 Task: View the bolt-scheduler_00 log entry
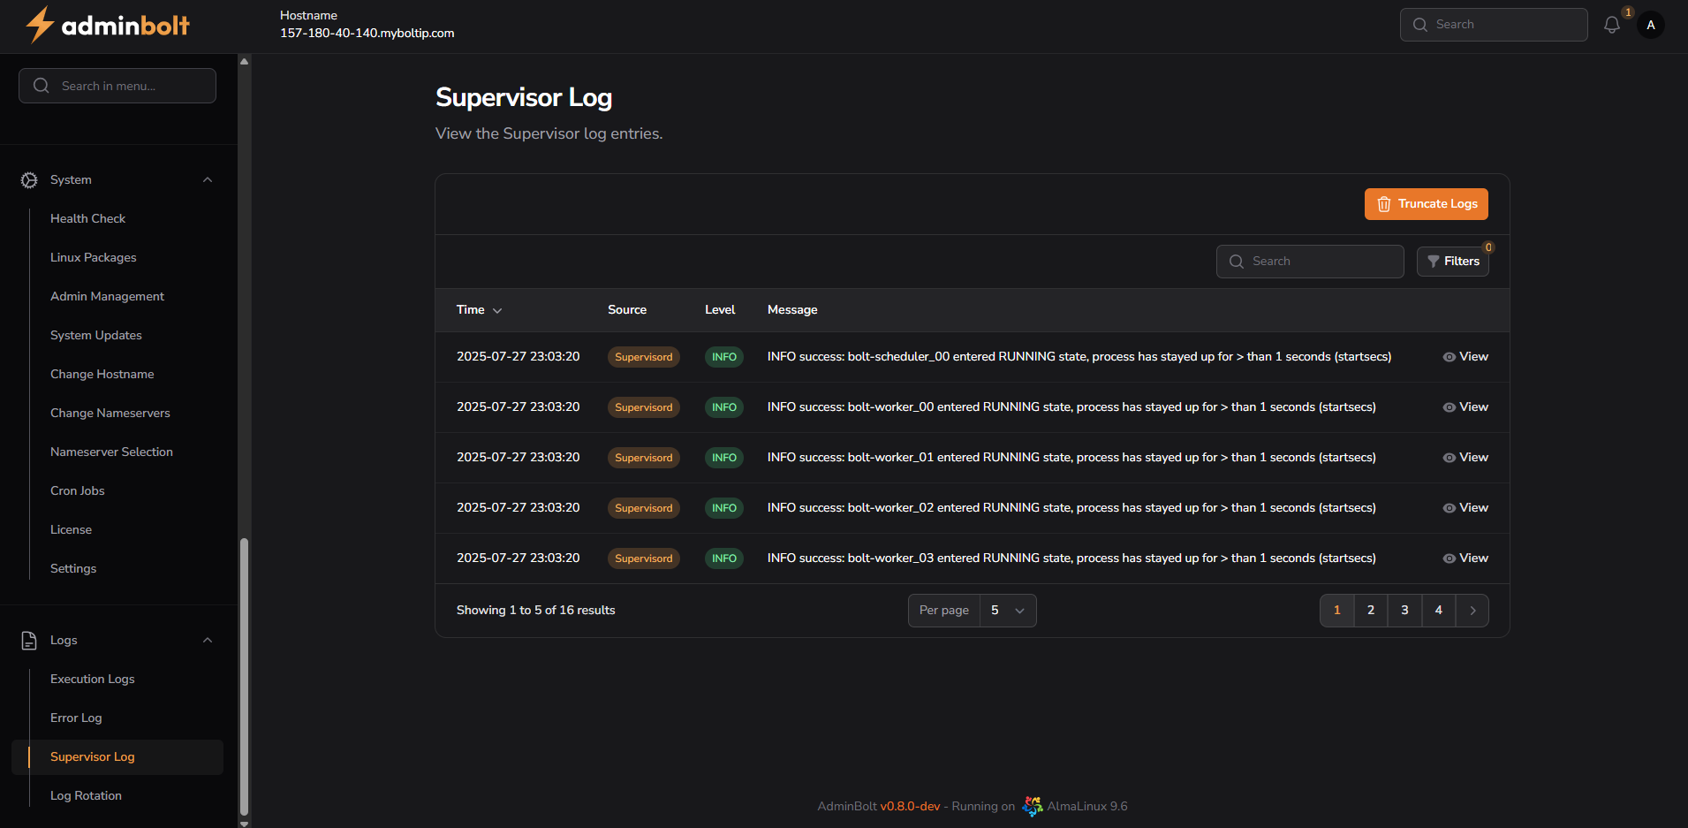pos(1465,357)
